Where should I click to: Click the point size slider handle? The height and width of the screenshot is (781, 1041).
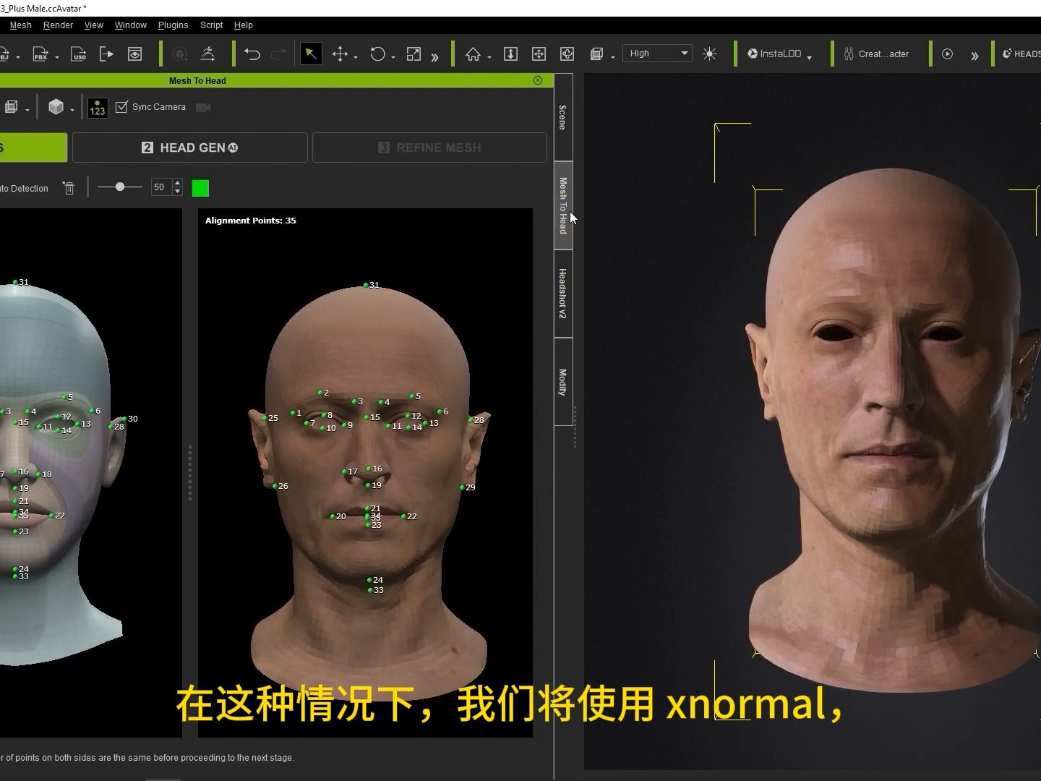[120, 187]
